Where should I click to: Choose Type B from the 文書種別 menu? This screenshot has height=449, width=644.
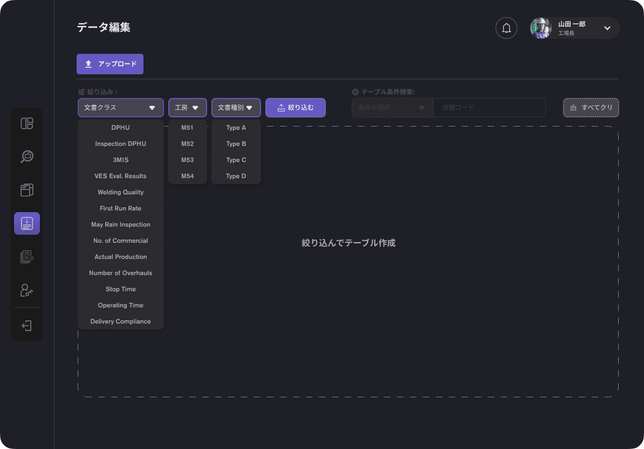236,144
